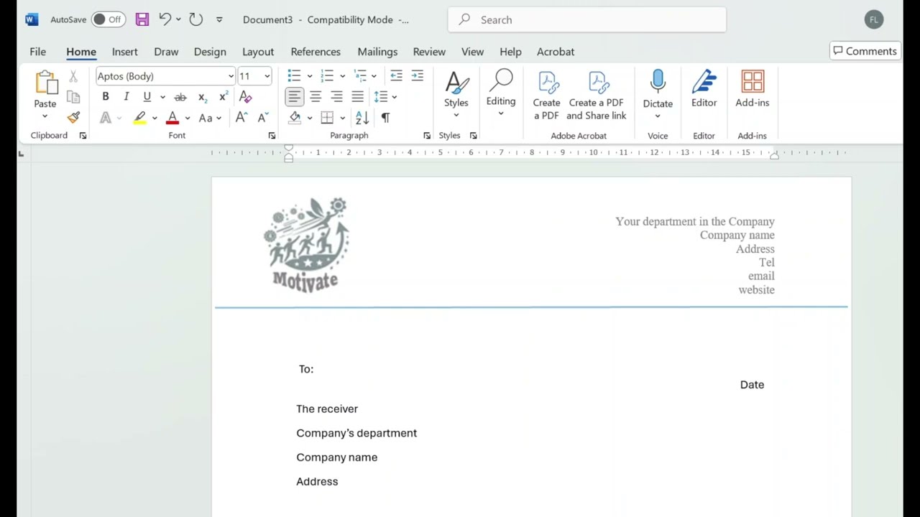Apply strikethrough formatting
The width and height of the screenshot is (920, 517).
point(180,97)
